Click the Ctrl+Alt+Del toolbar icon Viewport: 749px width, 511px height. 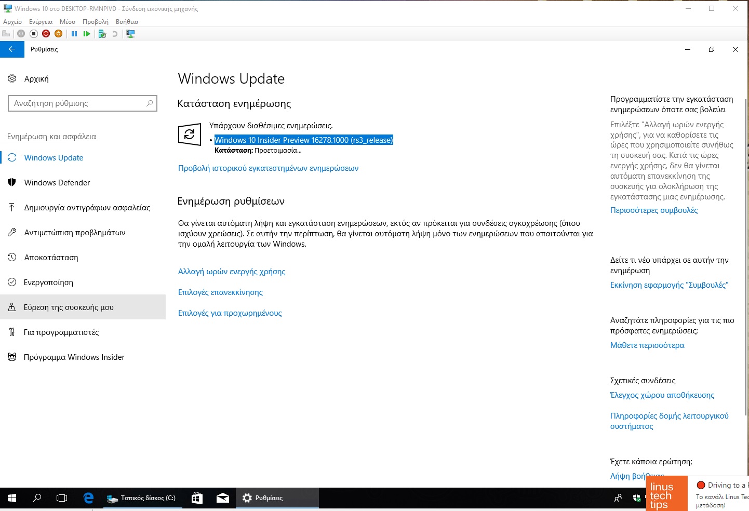(x=6, y=34)
